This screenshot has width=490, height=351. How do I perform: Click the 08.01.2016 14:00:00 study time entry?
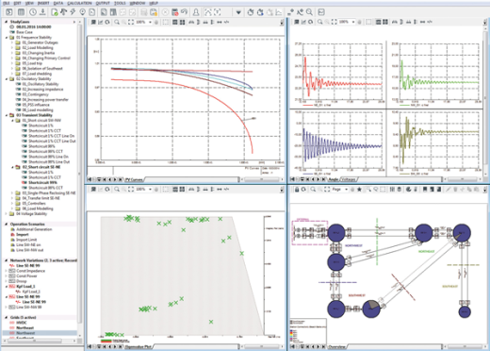click(34, 27)
